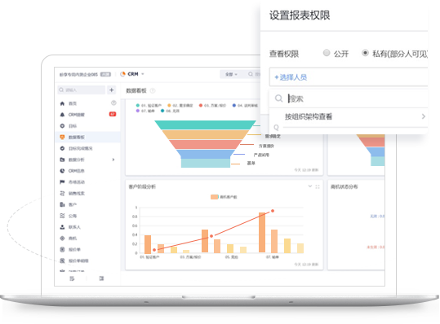Image resolution: width=440 pixels, height=324 pixels.
Task: Select the 公开 radio button
Action: coord(327,53)
